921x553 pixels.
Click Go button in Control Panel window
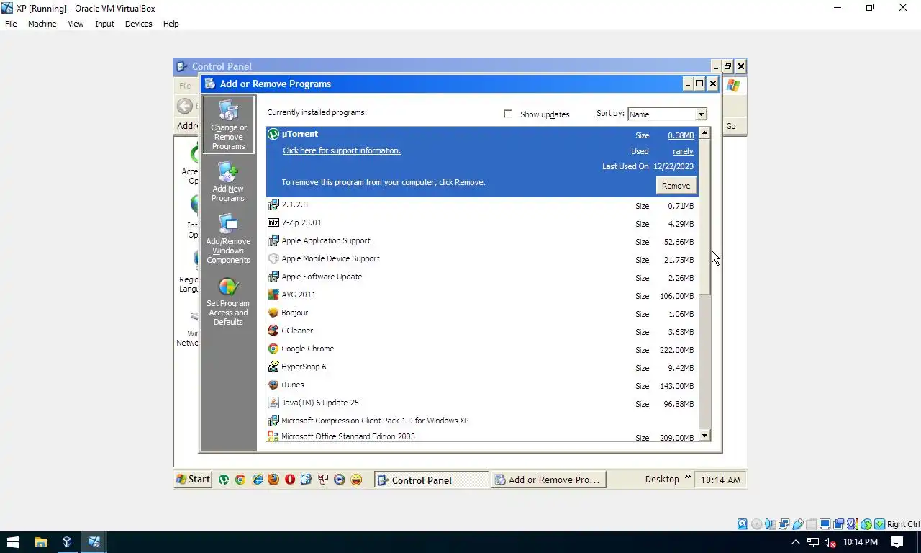tap(731, 126)
